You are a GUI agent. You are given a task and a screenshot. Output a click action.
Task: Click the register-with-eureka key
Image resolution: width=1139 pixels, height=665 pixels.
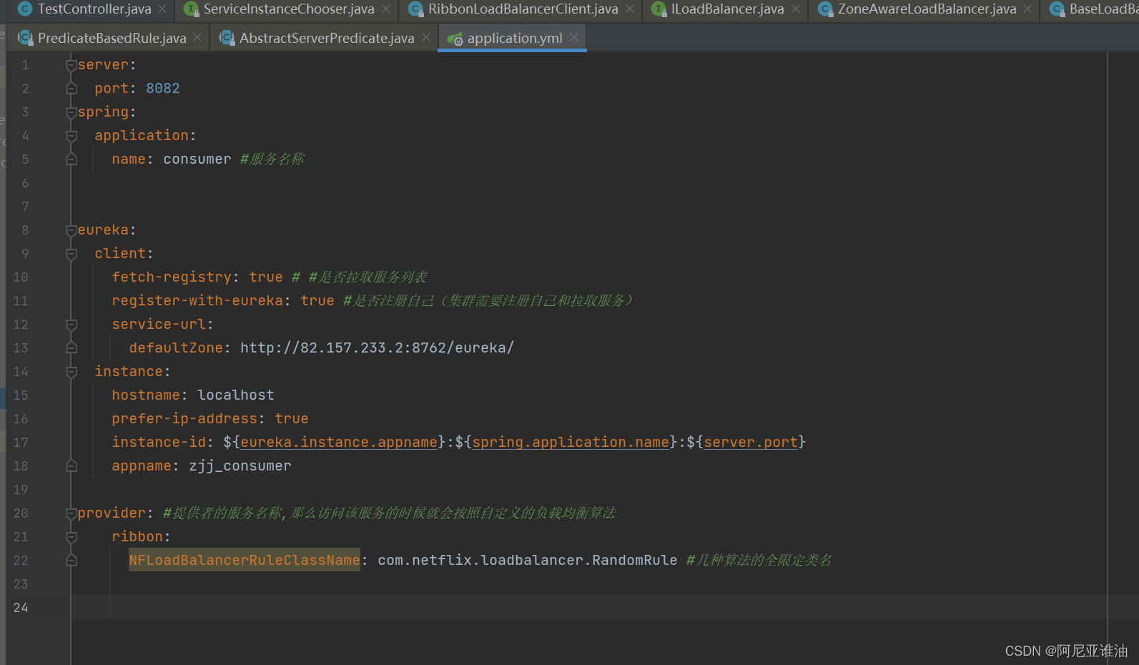pyautogui.click(x=197, y=300)
